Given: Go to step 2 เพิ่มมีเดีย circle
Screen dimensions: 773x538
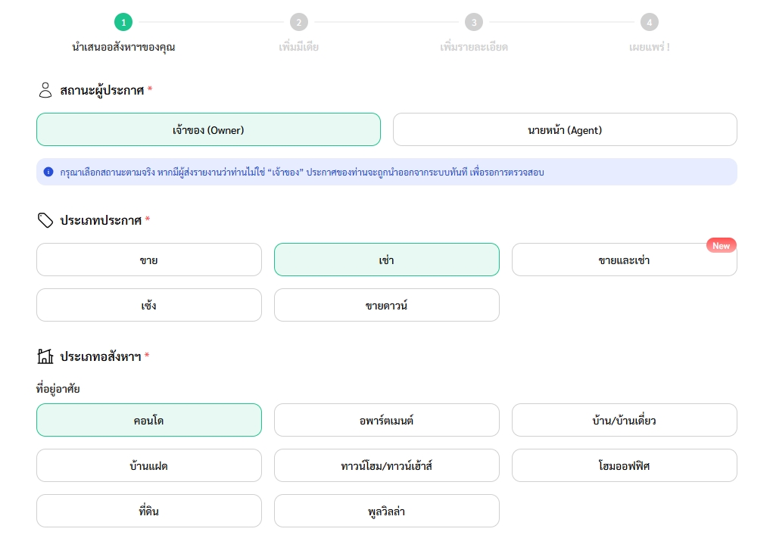Looking at the screenshot, I should [299, 22].
